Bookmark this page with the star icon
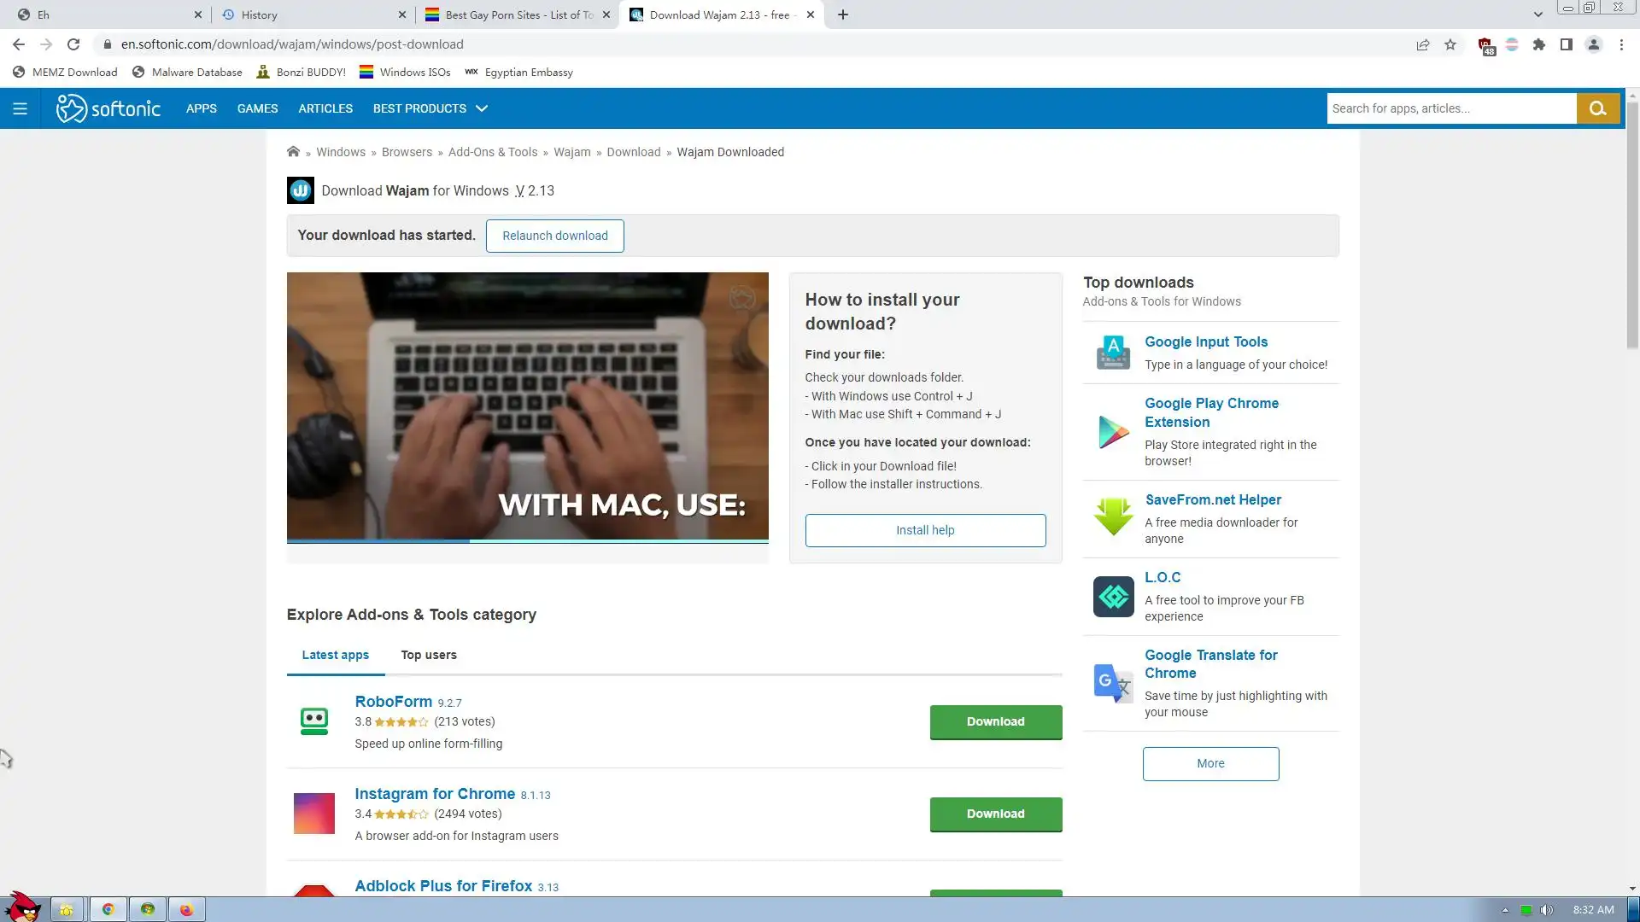Screen dimensions: 1640x922 click(1450, 44)
